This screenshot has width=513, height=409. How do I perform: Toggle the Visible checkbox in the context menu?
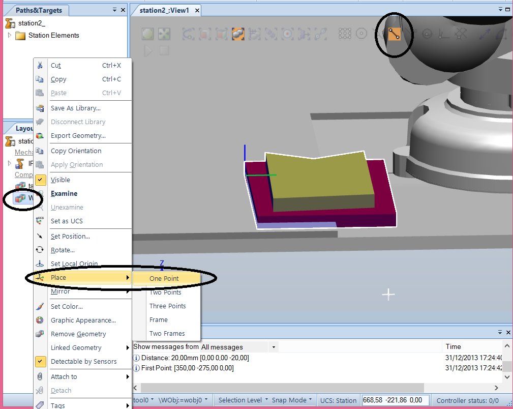pyautogui.click(x=40, y=180)
